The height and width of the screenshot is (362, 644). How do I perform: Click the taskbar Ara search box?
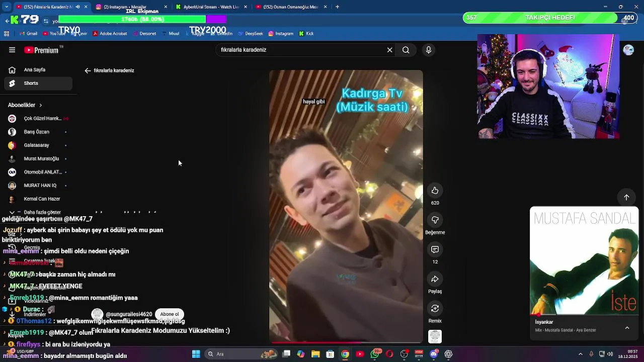(x=240, y=354)
